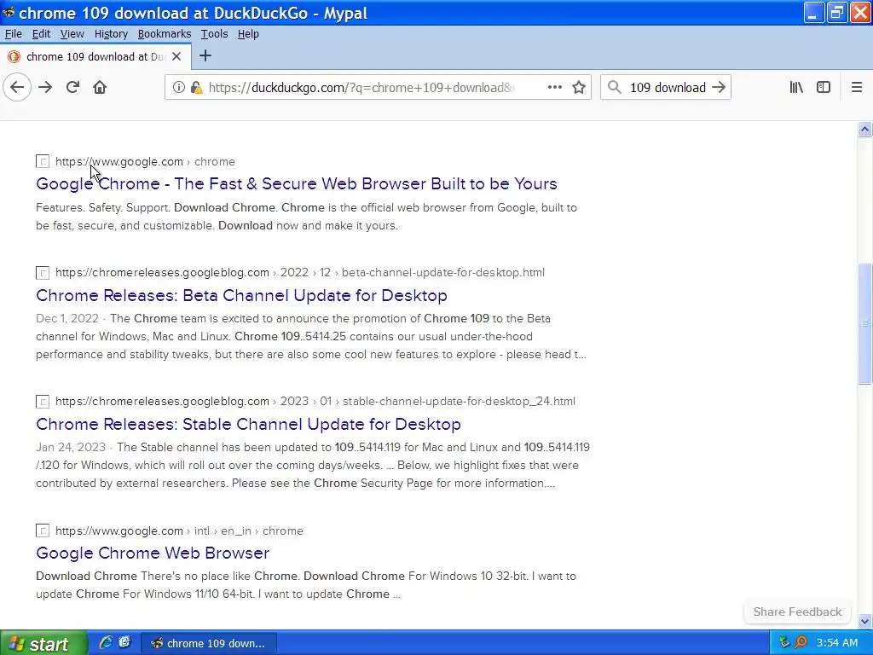873x655 pixels.
Task: Open the Help menu
Action: click(248, 34)
